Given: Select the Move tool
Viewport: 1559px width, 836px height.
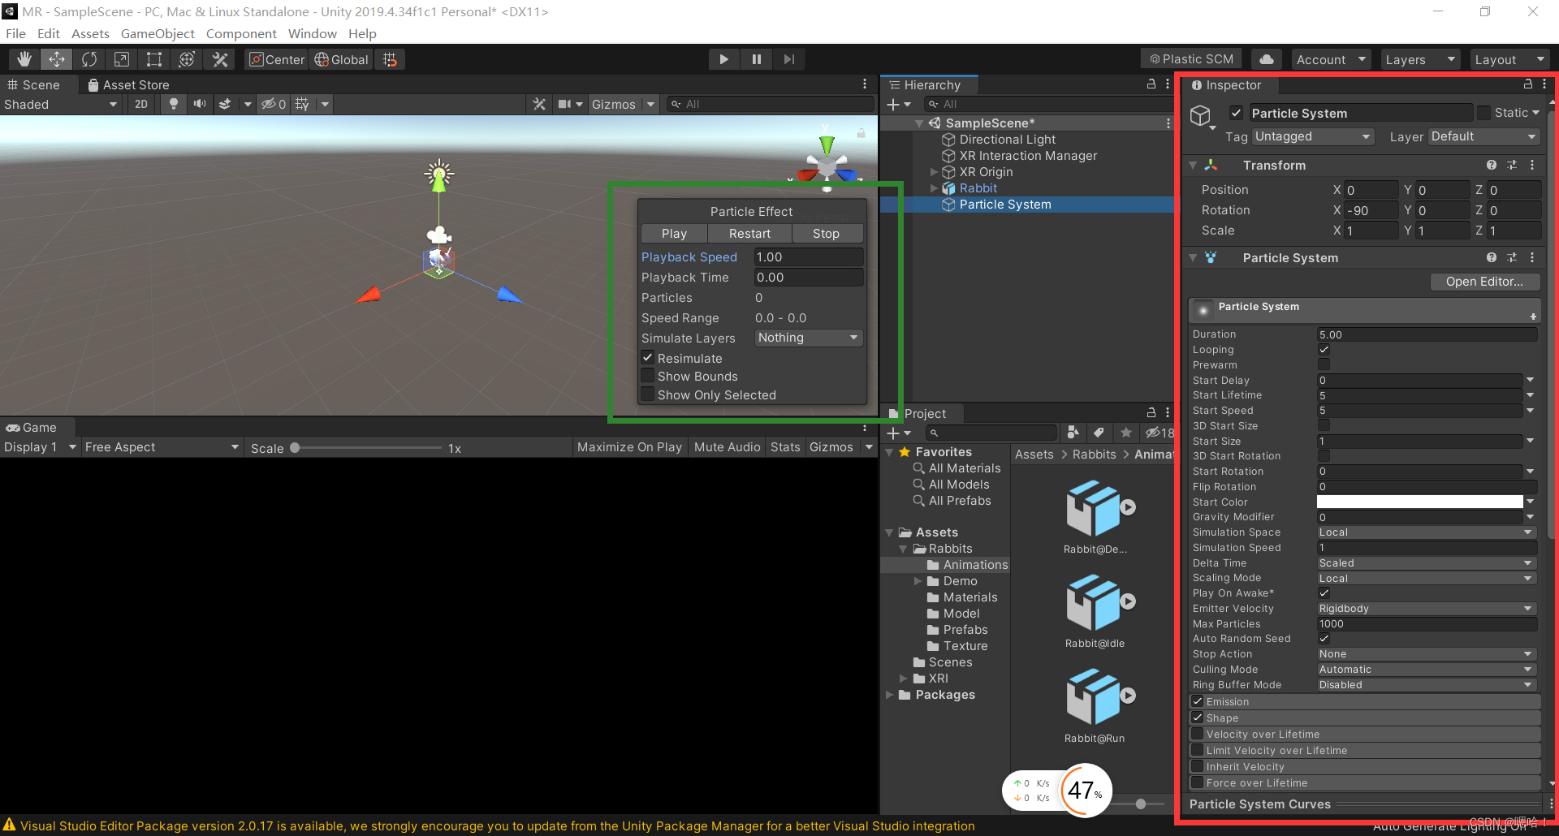Looking at the screenshot, I should click(57, 59).
